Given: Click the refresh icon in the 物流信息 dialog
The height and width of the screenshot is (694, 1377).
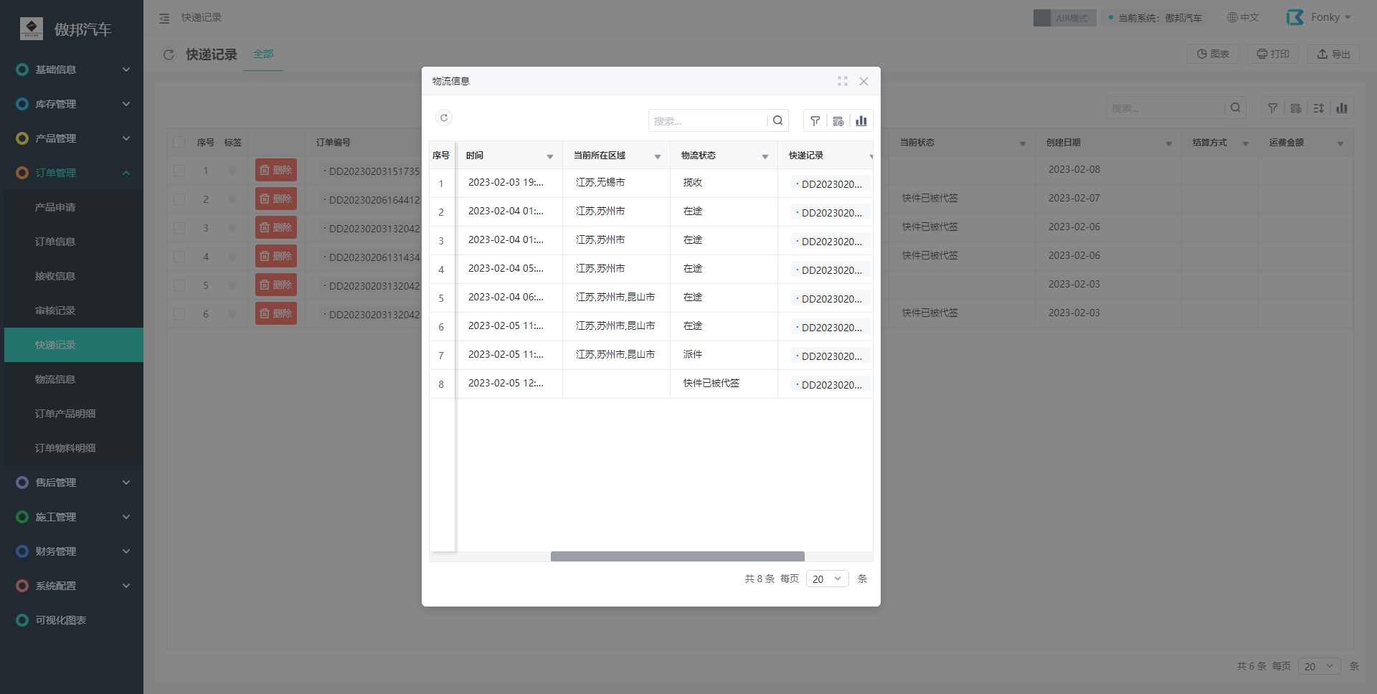Looking at the screenshot, I should (444, 118).
